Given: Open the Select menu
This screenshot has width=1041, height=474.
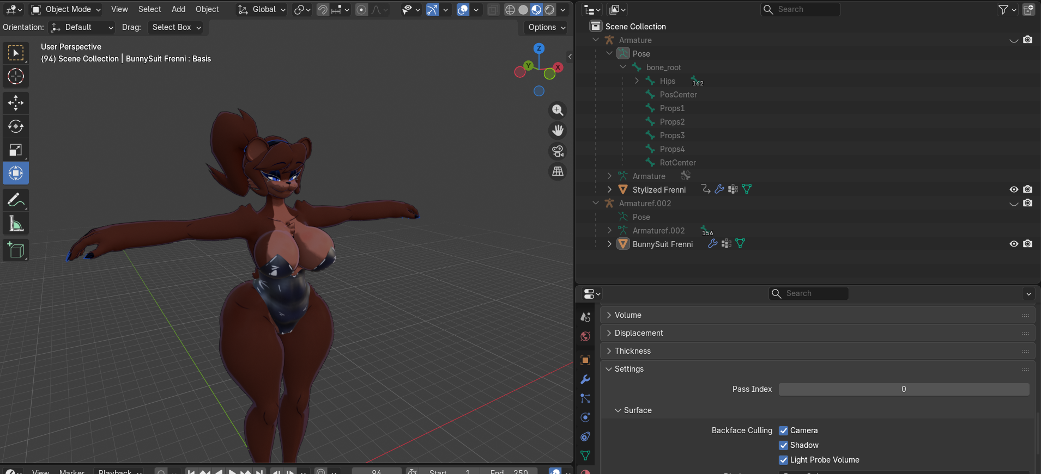Looking at the screenshot, I should coord(149,9).
